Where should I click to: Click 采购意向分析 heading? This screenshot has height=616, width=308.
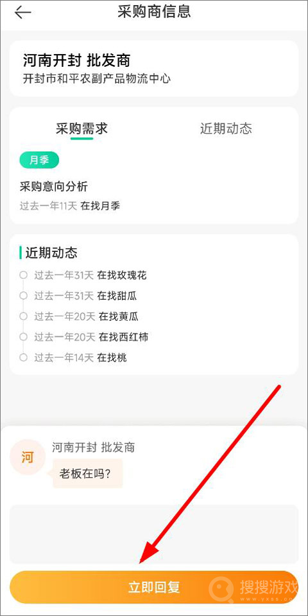(x=54, y=186)
